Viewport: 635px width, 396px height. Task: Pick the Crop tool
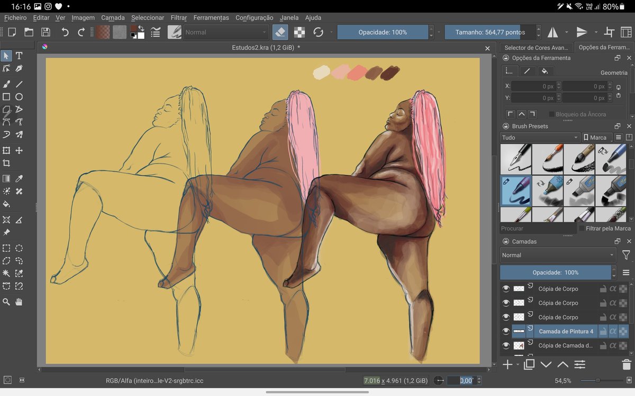click(x=6, y=163)
